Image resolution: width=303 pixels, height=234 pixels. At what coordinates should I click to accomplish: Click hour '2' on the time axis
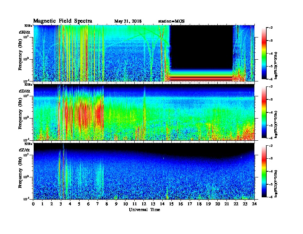(x=52, y=204)
